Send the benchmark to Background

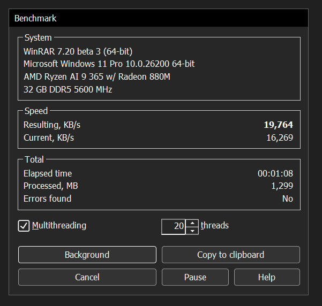[x=87, y=255]
